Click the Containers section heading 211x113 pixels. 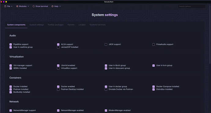[x=15, y=78]
